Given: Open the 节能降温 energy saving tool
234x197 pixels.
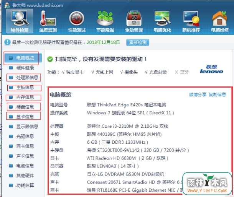Looking at the screenshot, I should [105, 21].
